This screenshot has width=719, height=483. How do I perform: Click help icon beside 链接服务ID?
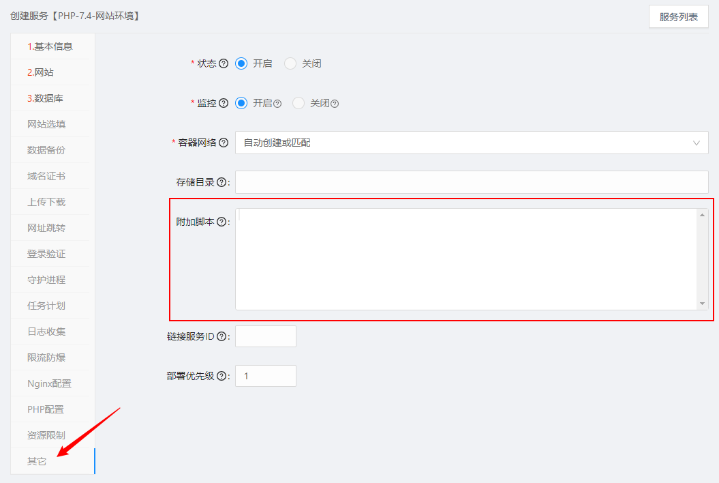click(221, 336)
